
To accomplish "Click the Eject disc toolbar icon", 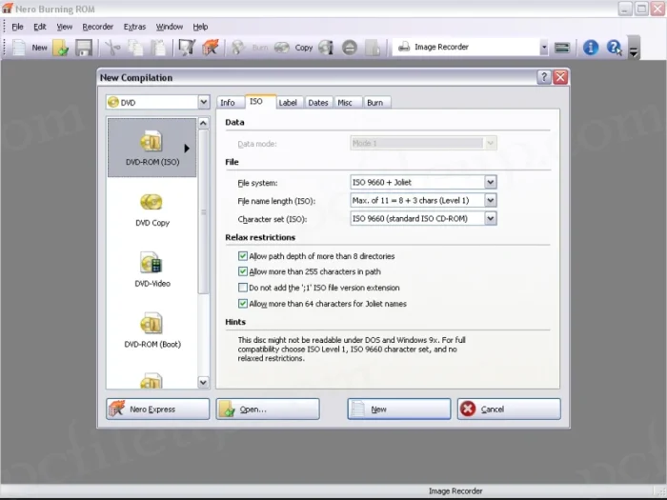I will (x=350, y=48).
